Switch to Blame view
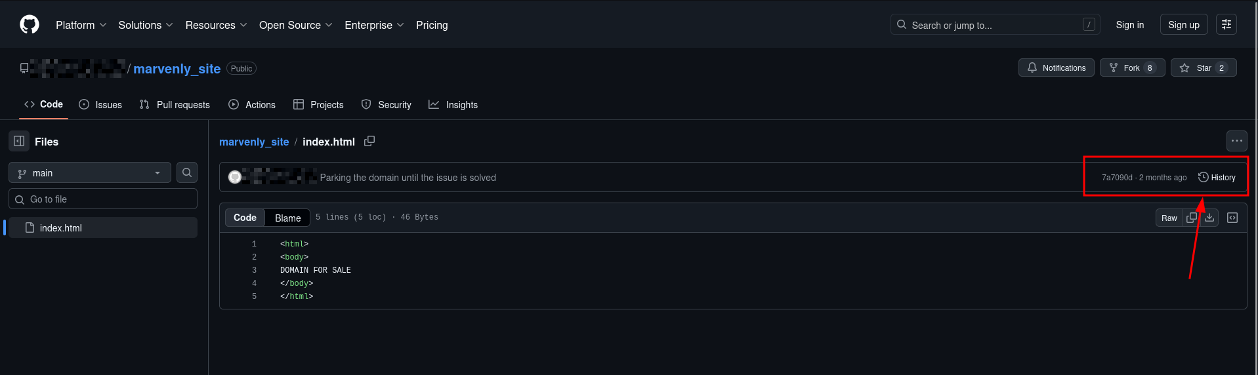The height and width of the screenshot is (375, 1258). (287, 218)
